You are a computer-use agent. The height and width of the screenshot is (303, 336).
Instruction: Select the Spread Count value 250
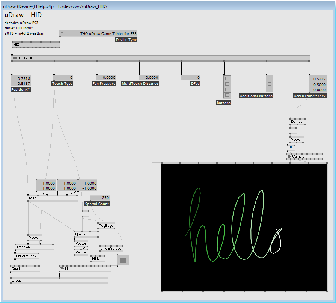coord(99,198)
